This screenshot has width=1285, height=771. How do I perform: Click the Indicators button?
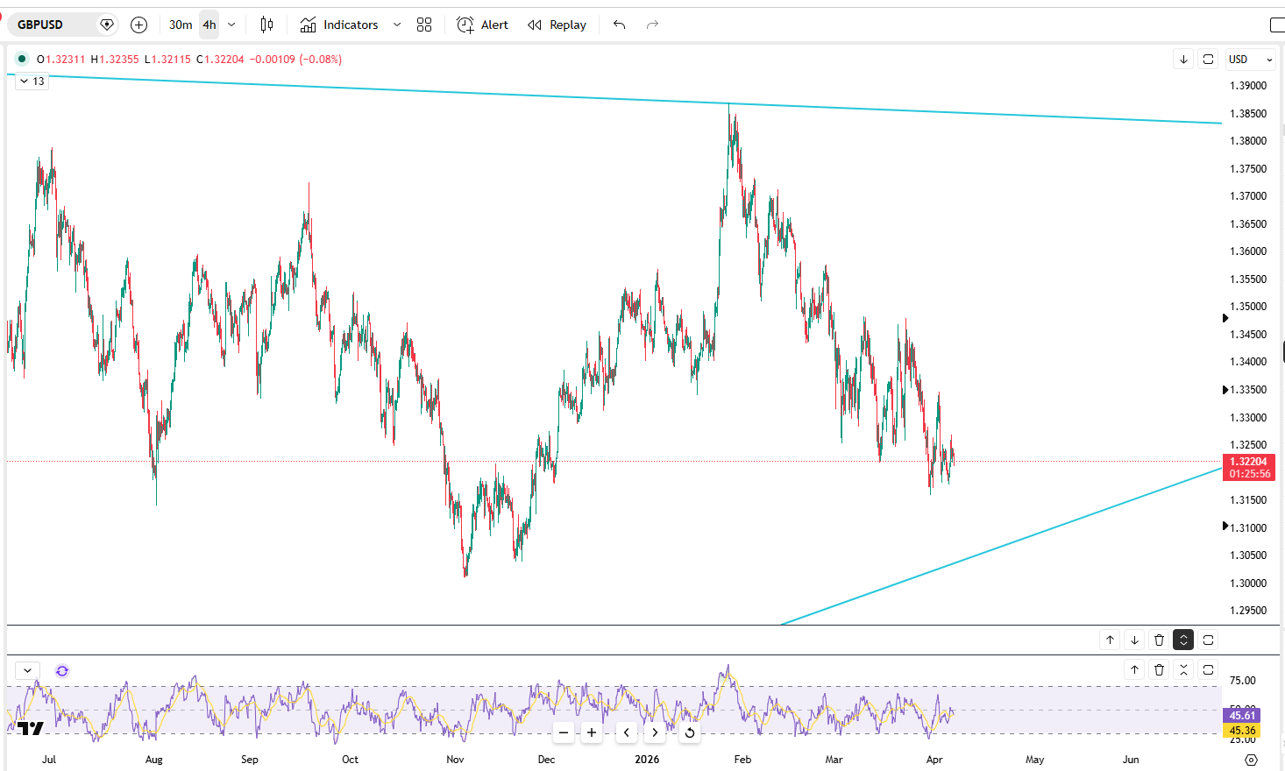(x=339, y=25)
